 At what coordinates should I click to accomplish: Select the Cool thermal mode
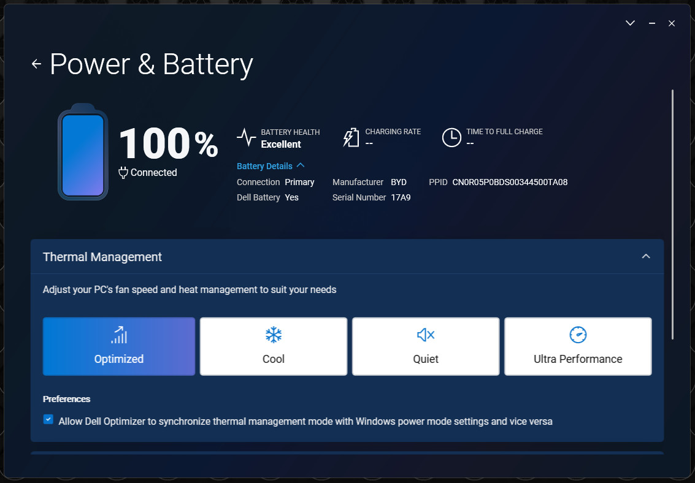[274, 346]
